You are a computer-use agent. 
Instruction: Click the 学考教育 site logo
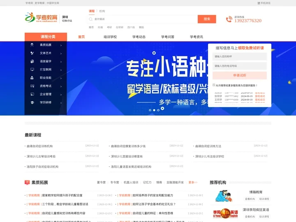pyautogui.click(x=41, y=18)
